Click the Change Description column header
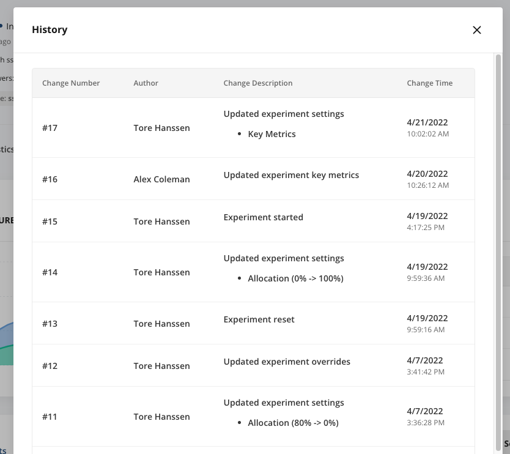 (258, 83)
